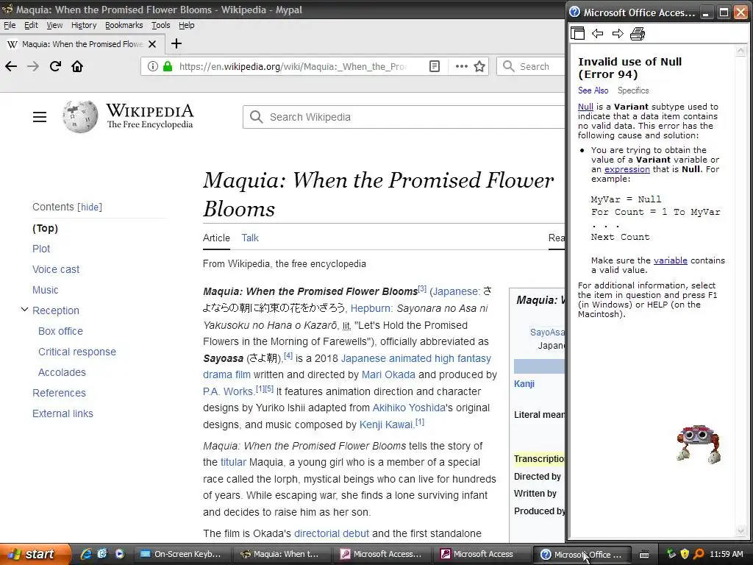This screenshot has height=565, width=753.
Task: Open a new browser tab
Action: tap(176, 43)
